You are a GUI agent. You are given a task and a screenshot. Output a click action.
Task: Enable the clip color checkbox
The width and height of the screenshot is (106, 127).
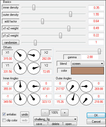4,120
